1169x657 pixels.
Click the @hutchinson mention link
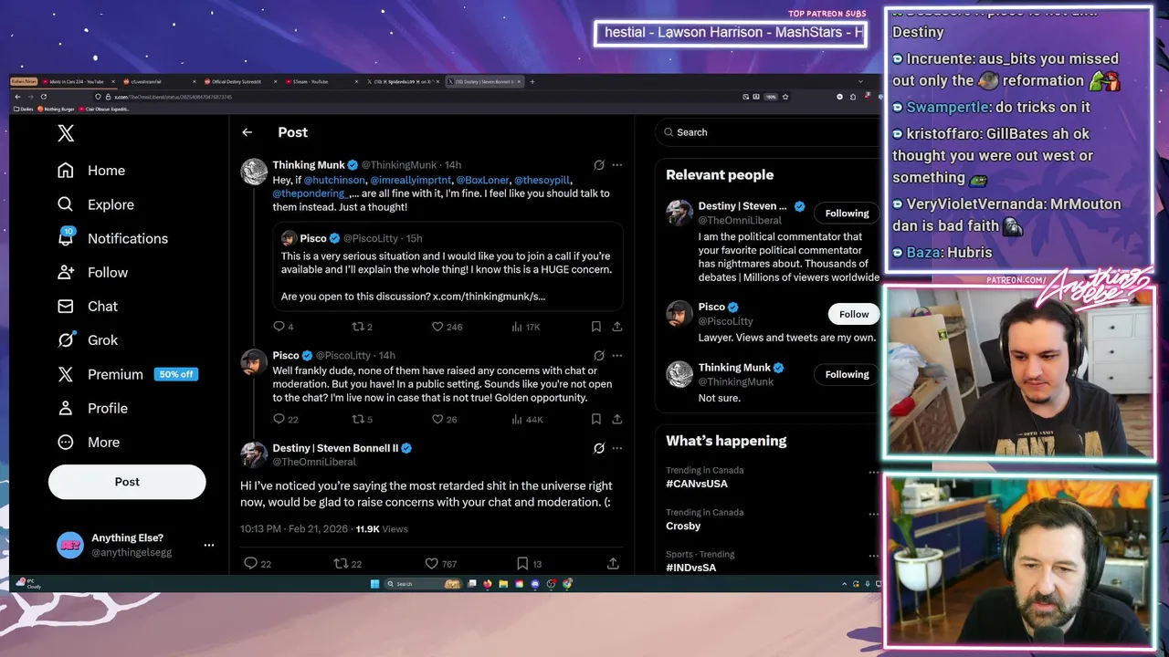[334, 181]
